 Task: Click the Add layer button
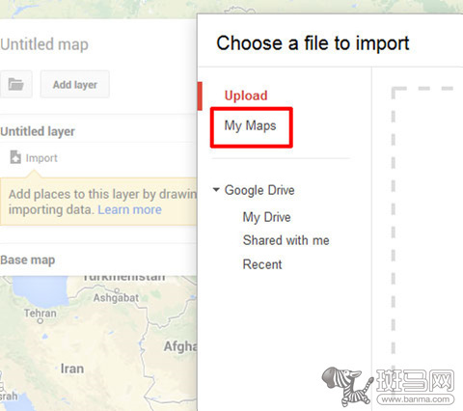click(74, 84)
